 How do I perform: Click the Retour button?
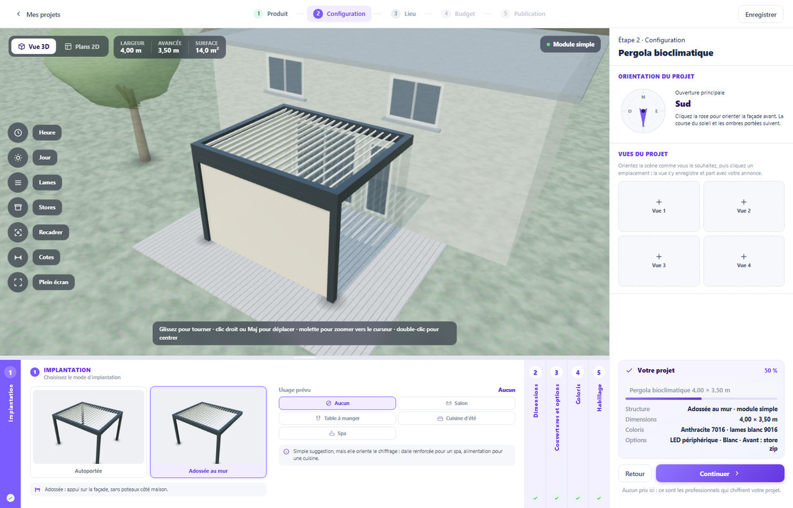click(x=635, y=473)
